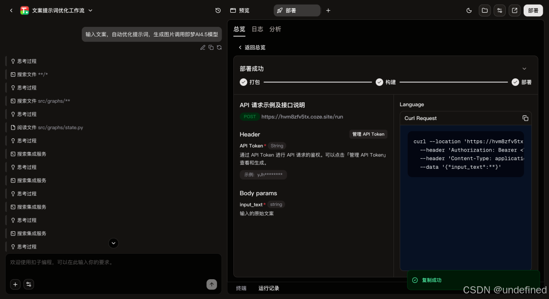The image size is (549, 299).
Task: Open in new window icon
Action: coord(514,11)
